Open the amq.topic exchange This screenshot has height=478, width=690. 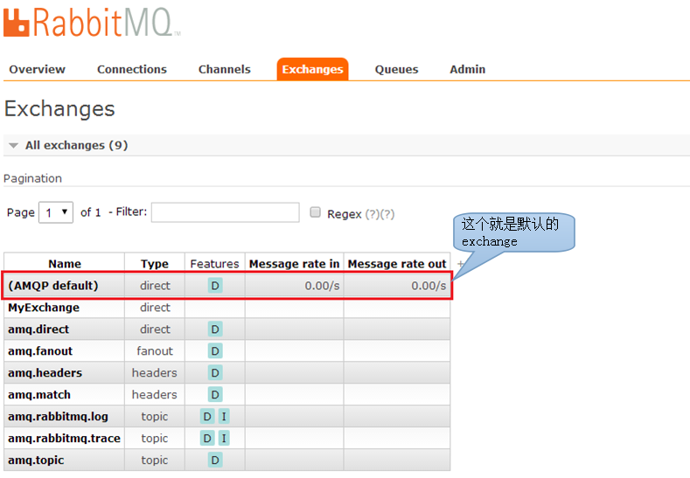tap(36, 461)
